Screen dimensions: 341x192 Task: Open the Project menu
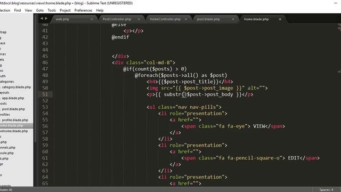pos(65,10)
